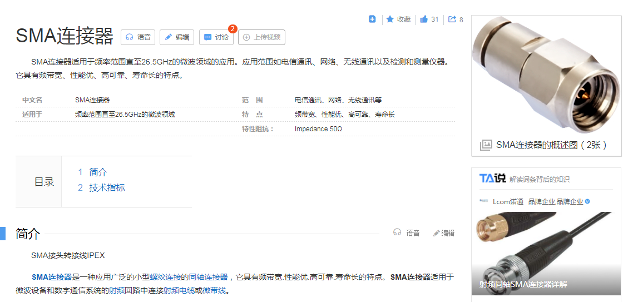Click the verified badge next to 品牌企业

pyautogui.click(x=587, y=201)
